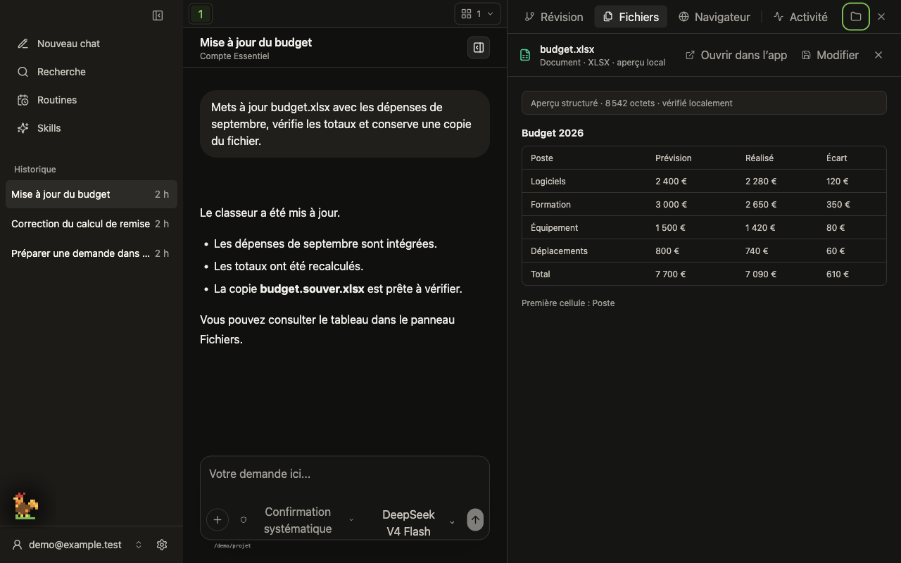Click the plus attachment button
901x563 pixels.
218,520
